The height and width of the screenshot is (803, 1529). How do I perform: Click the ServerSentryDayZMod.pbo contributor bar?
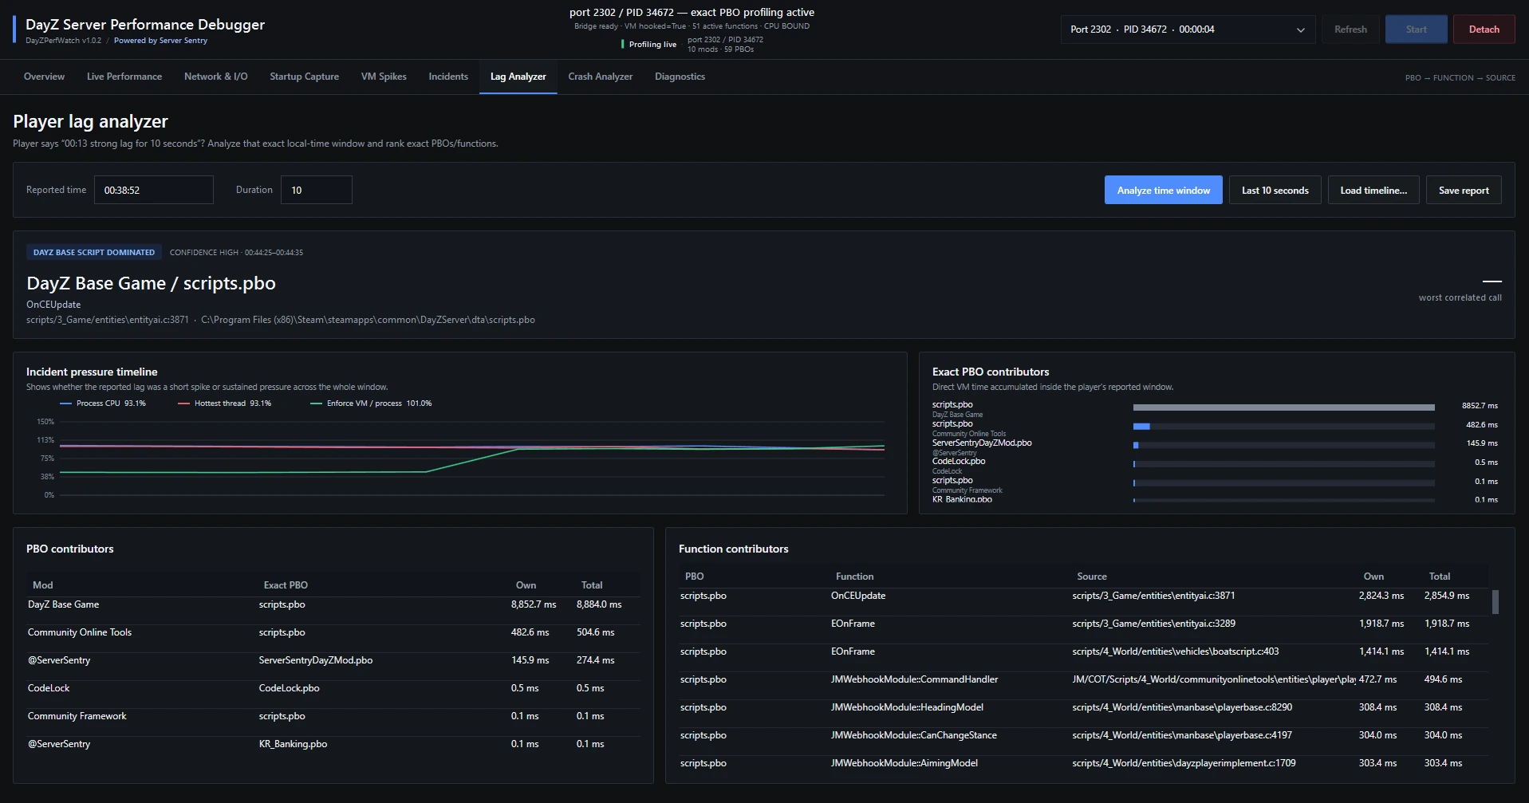tap(1283, 445)
